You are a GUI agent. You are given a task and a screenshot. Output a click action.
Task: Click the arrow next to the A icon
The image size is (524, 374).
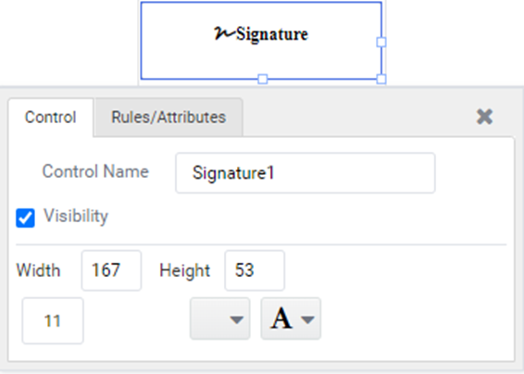[x=307, y=320]
